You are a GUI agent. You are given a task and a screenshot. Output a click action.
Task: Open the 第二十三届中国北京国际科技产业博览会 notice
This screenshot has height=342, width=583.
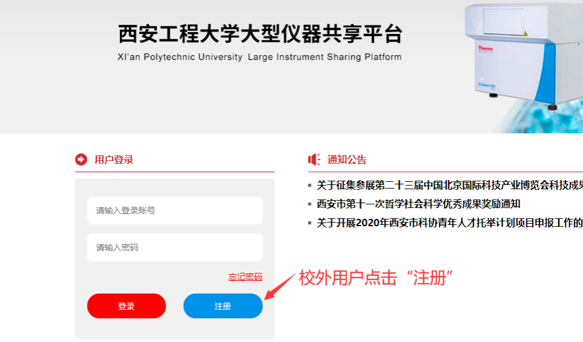point(449,186)
